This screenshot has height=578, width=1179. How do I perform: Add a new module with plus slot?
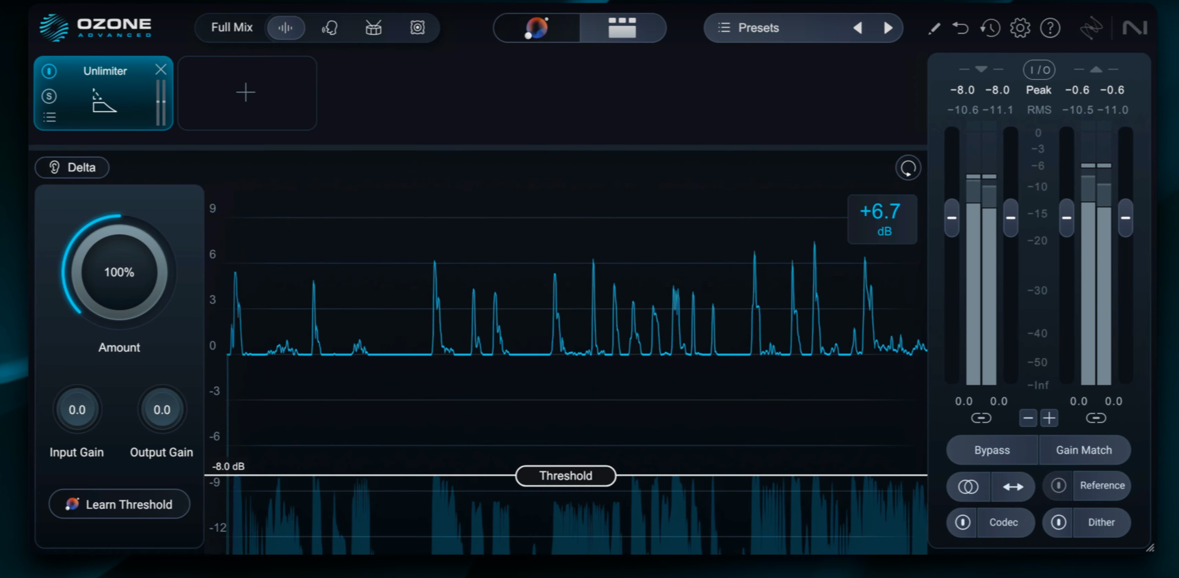tap(246, 93)
